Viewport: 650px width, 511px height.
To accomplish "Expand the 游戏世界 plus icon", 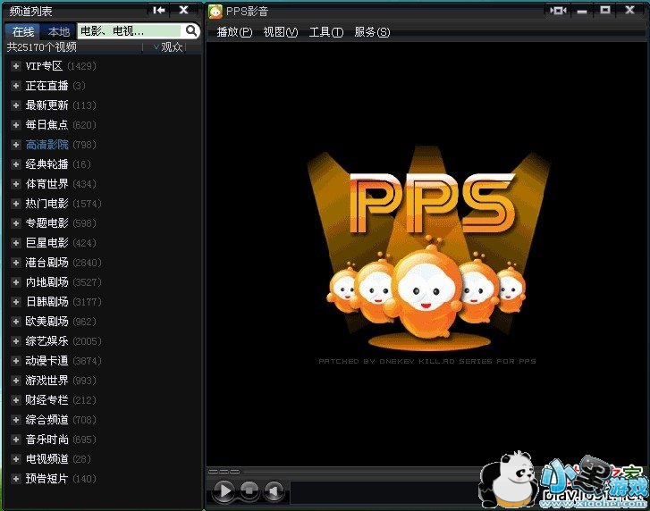I will (16, 381).
